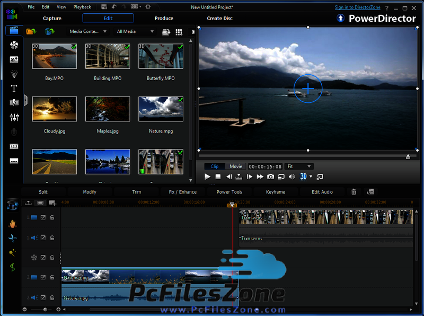Click the timeline zoom slider handle
The width and height of the screenshot is (424, 316).
pos(45,309)
